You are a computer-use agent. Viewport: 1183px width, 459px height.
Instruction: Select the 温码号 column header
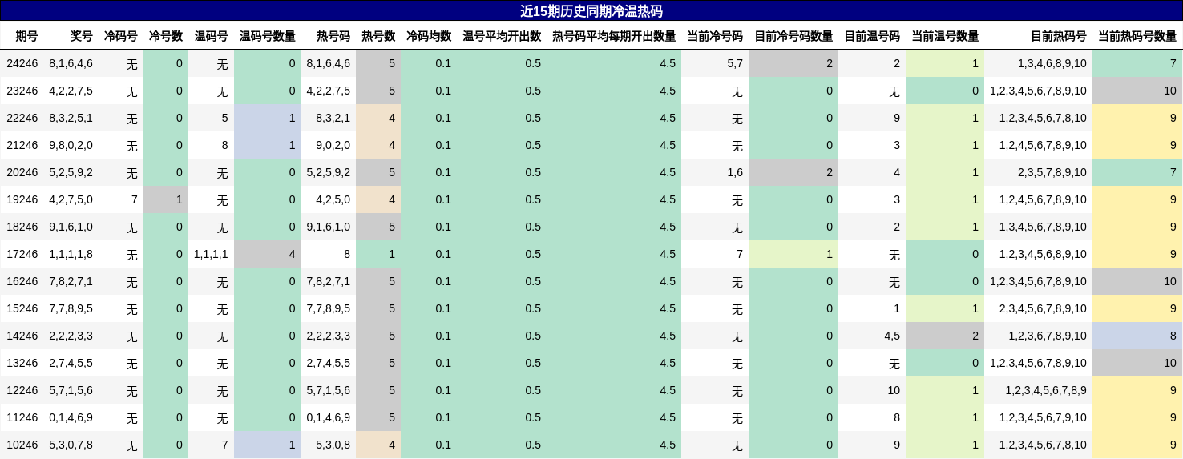(212, 36)
